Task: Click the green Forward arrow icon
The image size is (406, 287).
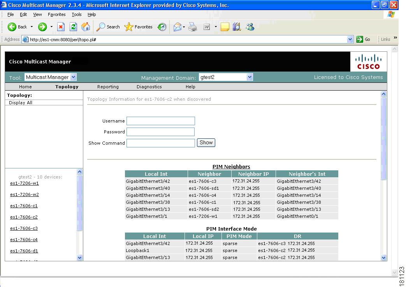Action: point(42,27)
